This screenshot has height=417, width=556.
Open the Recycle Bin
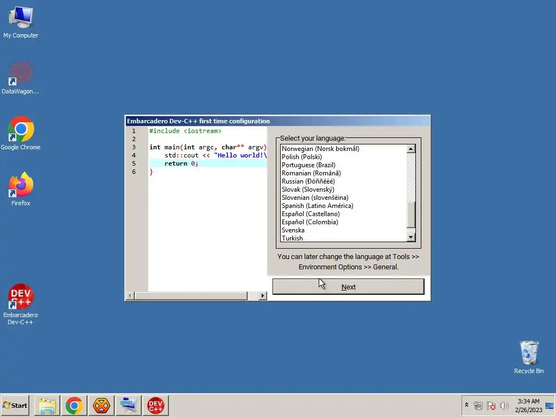click(x=529, y=357)
